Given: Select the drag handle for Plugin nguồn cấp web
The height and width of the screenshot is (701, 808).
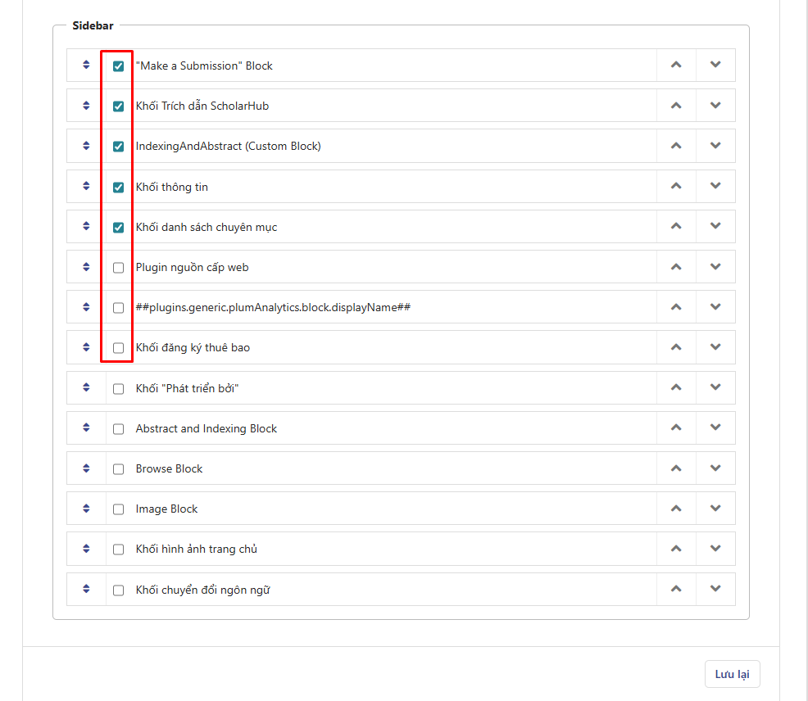Looking at the screenshot, I should [x=86, y=266].
